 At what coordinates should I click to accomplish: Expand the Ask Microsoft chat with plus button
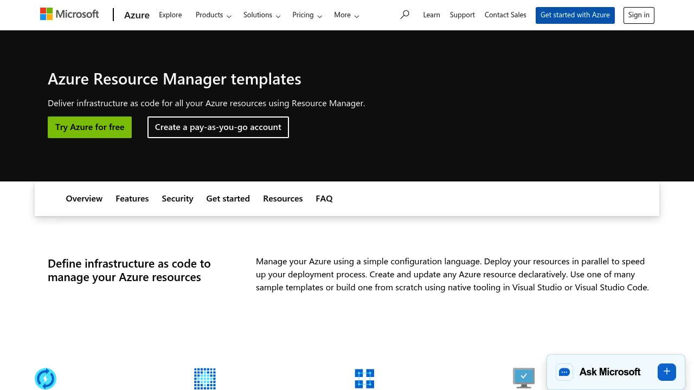click(667, 372)
